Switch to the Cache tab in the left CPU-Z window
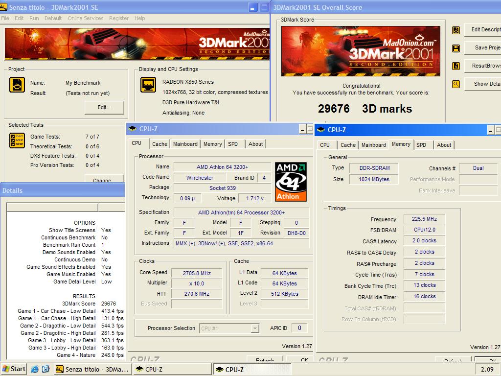 [x=160, y=144]
